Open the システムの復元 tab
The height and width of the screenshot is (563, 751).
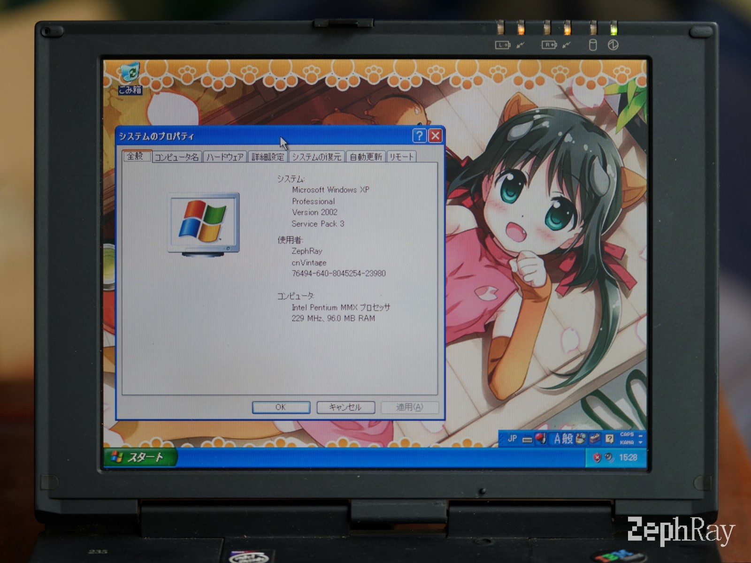[316, 157]
